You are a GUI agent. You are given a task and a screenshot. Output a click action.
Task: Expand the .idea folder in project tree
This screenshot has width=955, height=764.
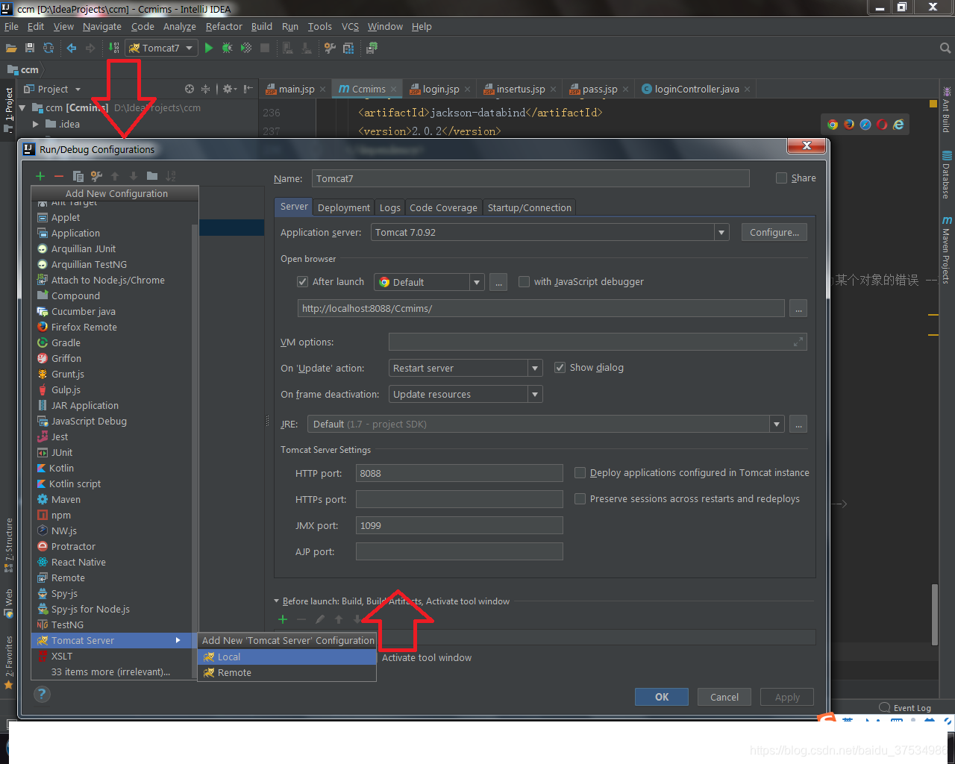click(35, 124)
